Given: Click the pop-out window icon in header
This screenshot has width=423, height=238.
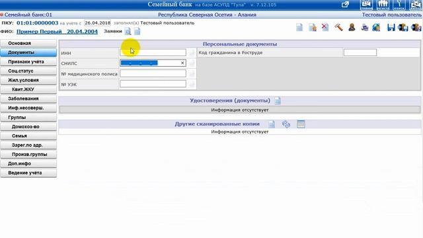Looking at the screenshot, I should pyautogui.click(x=345, y=5).
